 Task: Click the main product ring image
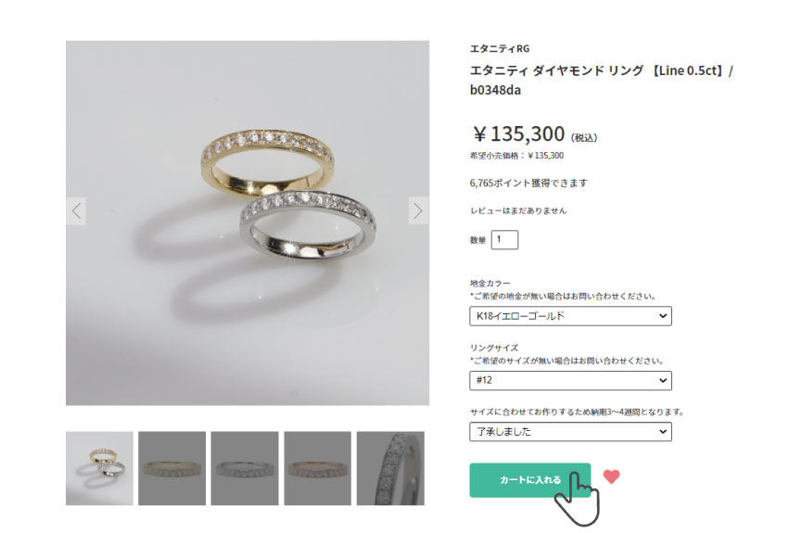(x=248, y=223)
